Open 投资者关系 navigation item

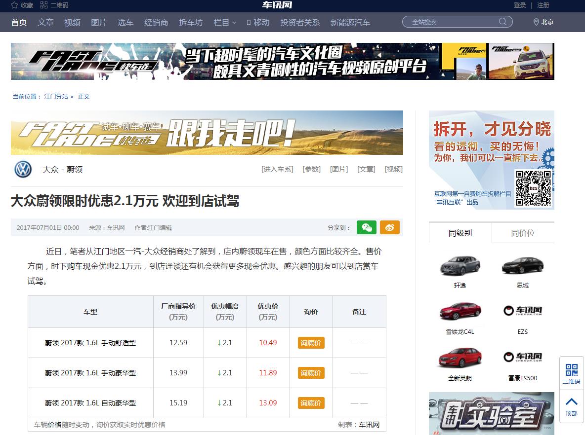[x=300, y=22]
